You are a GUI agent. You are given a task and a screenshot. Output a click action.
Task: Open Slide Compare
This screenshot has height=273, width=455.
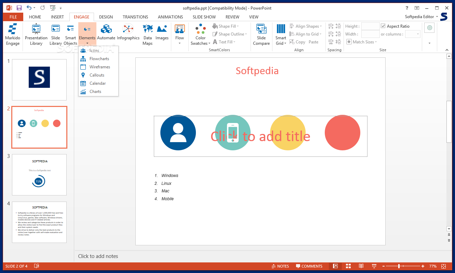click(x=262, y=35)
